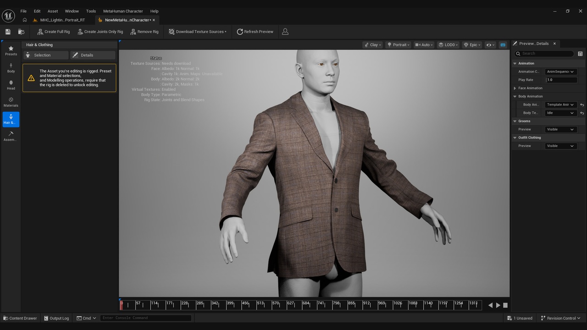Select the Hair & Clothing sidebar icon
587x330 pixels.
click(x=11, y=119)
